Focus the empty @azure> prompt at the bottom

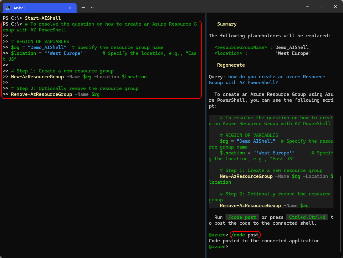231,247
